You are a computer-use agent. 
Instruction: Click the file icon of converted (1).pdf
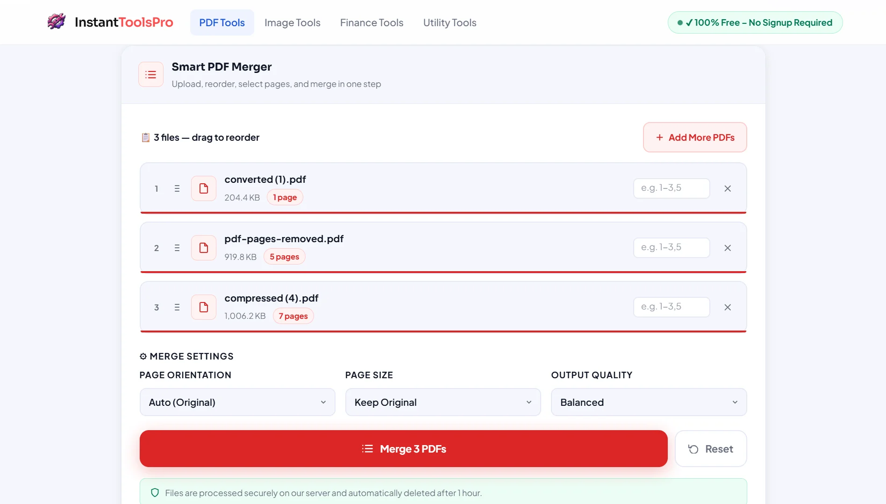(204, 188)
